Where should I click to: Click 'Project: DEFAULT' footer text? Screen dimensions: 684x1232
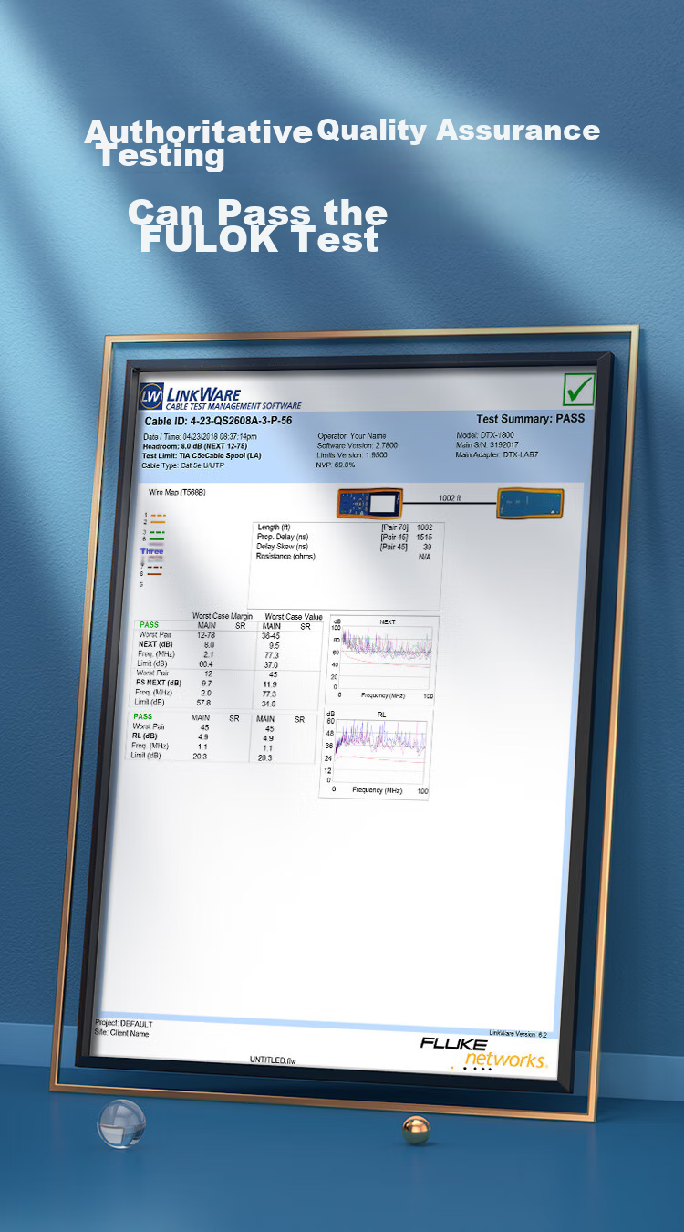tap(124, 1024)
